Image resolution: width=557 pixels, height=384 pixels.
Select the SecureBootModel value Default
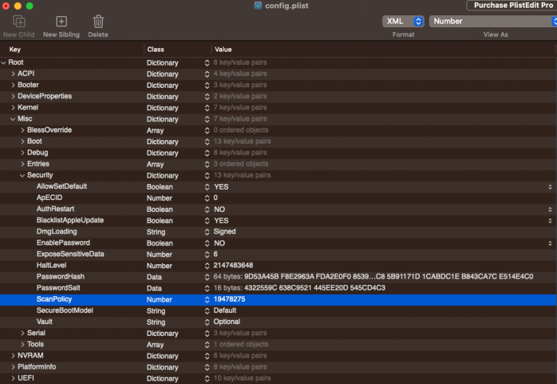(x=225, y=310)
